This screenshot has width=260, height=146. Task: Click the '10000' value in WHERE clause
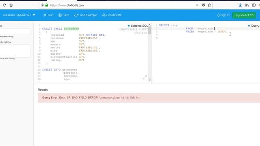(222, 32)
